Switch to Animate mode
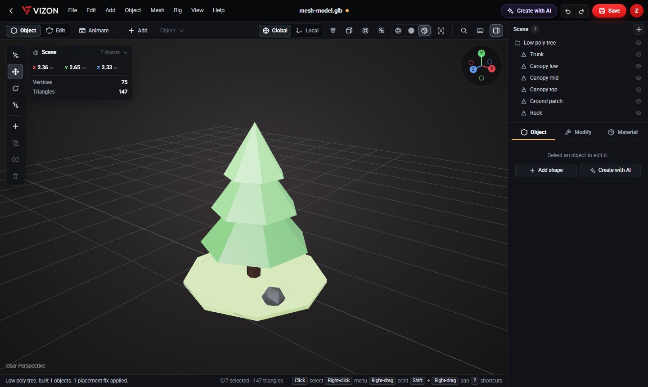648x387 pixels. (94, 31)
